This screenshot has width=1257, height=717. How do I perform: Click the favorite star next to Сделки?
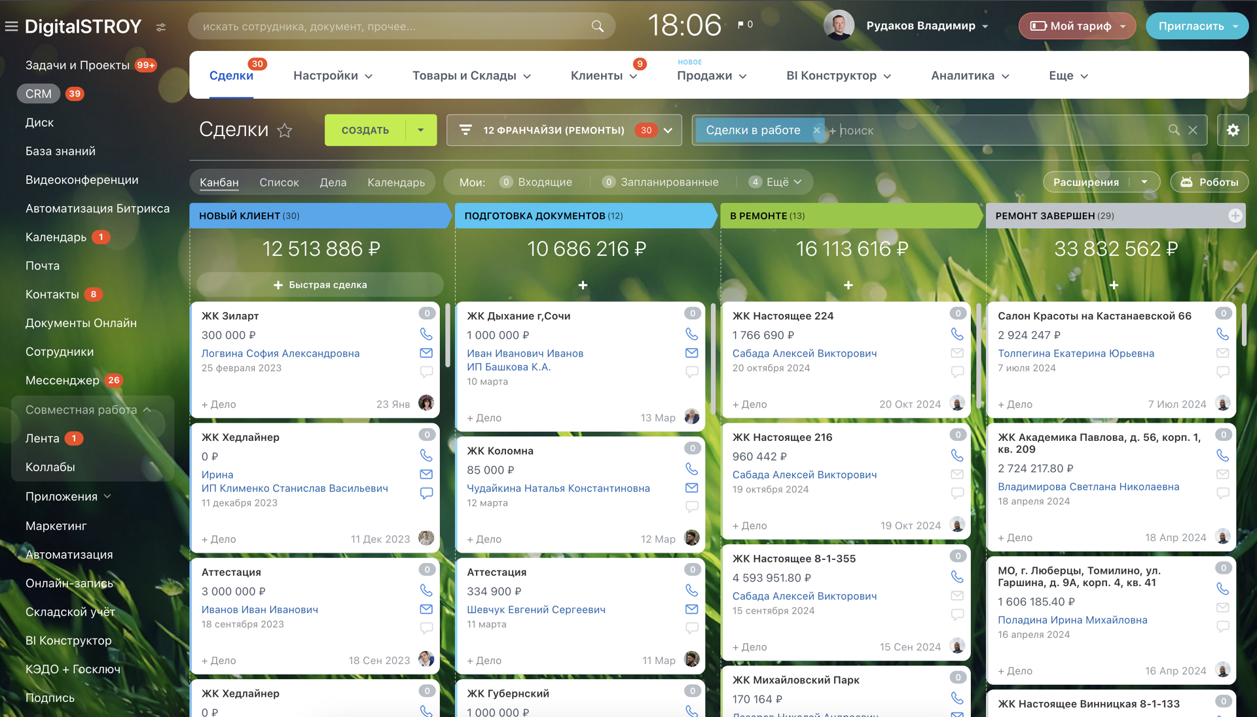(285, 131)
